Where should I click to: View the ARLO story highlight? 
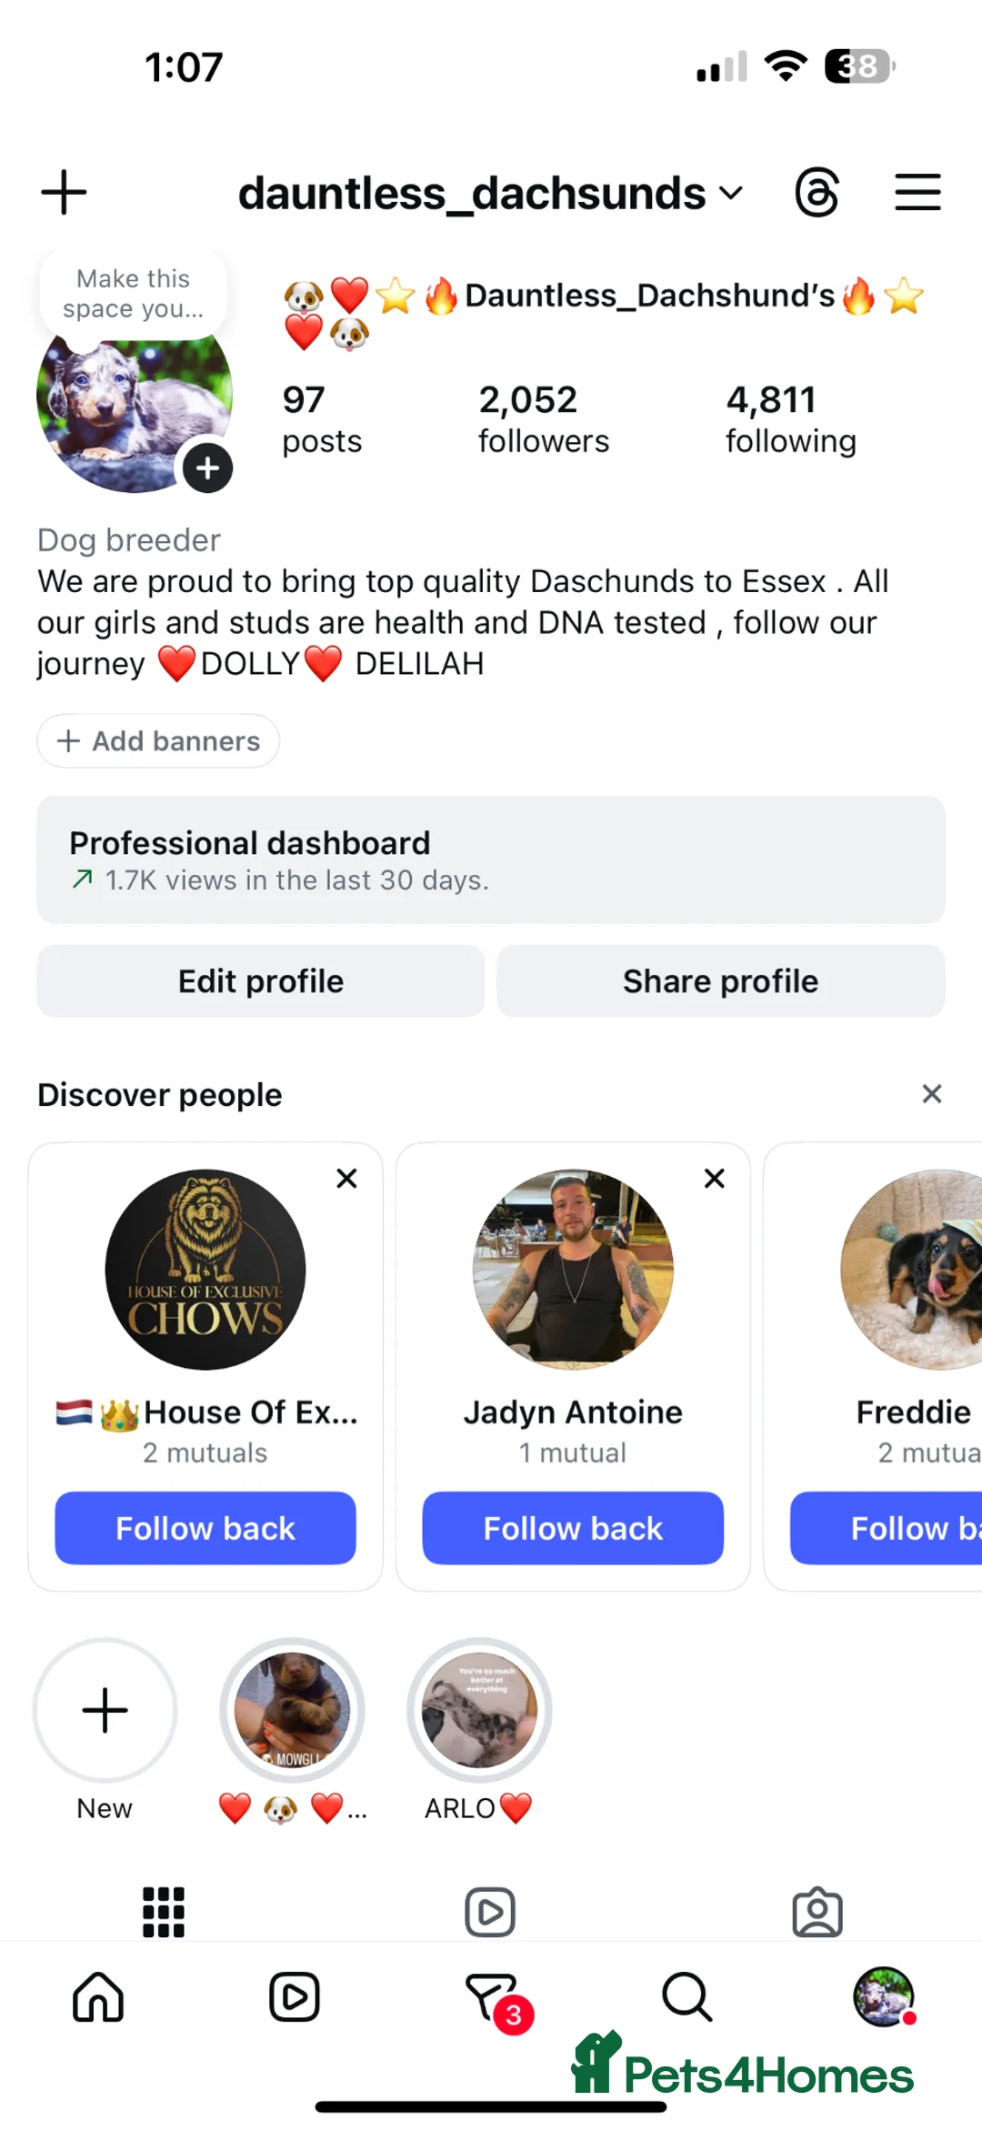pyautogui.click(x=478, y=1710)
